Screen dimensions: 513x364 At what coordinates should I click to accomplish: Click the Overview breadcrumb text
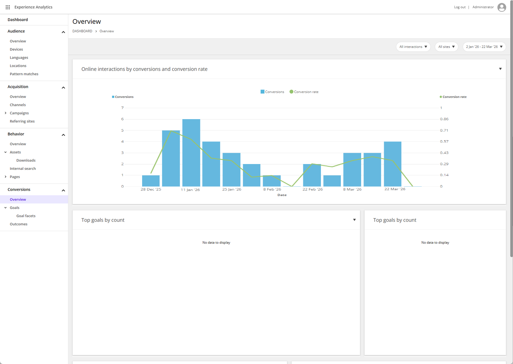(x=107, y=31)
